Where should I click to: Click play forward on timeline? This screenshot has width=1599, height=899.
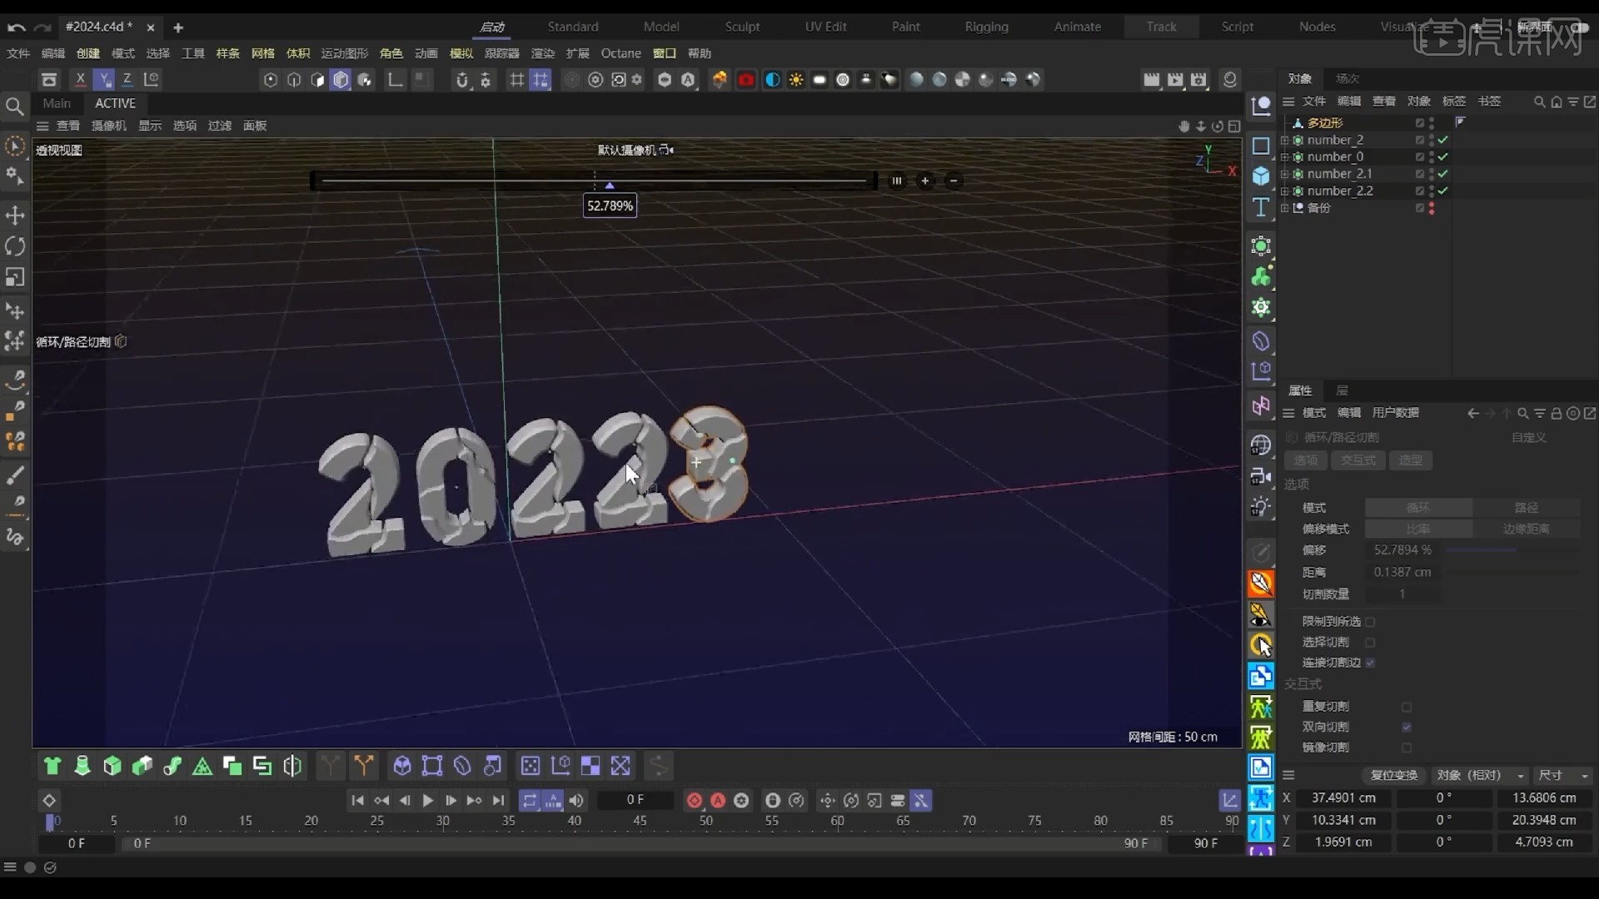click(428, 800)
